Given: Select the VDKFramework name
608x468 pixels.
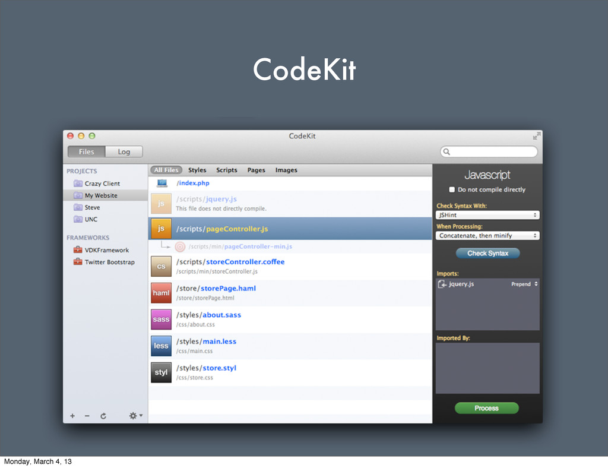Looking at the screenshot, I should [107, 250].
